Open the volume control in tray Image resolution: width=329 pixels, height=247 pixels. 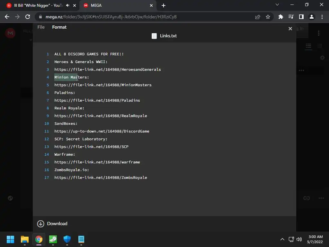[x=299, y=239]
